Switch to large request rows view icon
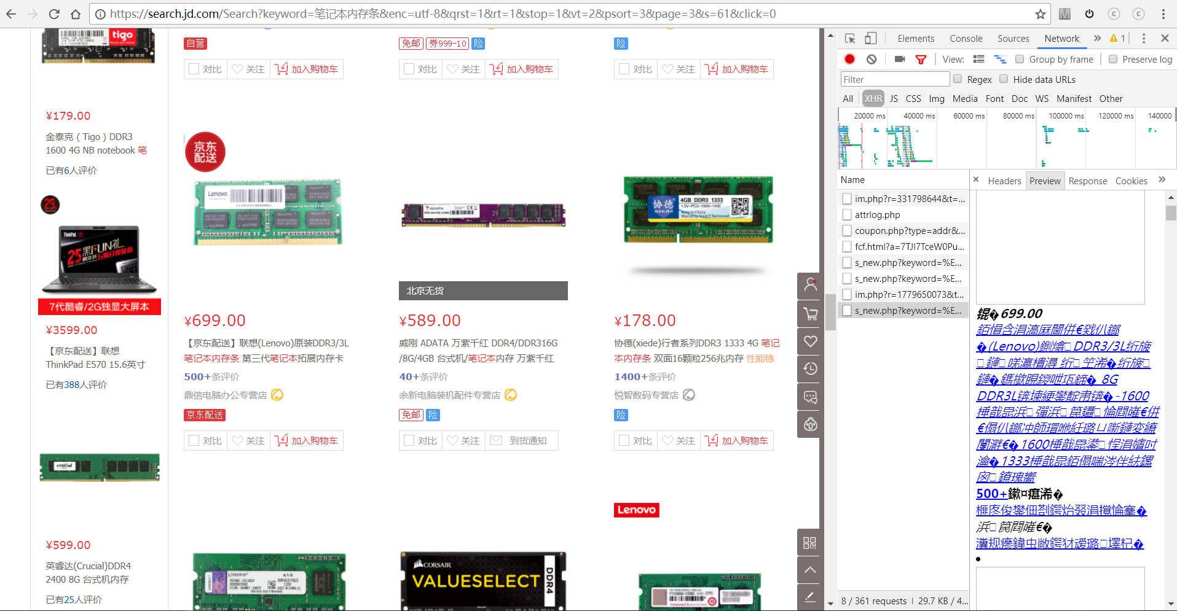Image resolution: width=1177 pixels, height=611 pixels. pyautogui.click(x=979, y=59)
